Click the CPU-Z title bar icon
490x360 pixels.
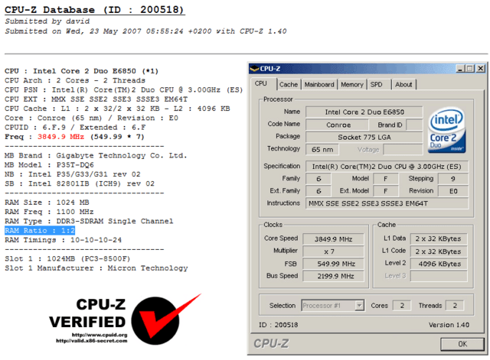(254, 69)
